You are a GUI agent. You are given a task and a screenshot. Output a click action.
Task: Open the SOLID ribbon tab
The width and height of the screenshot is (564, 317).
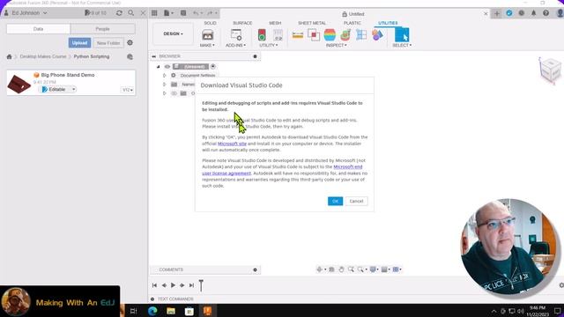(210, 23)
